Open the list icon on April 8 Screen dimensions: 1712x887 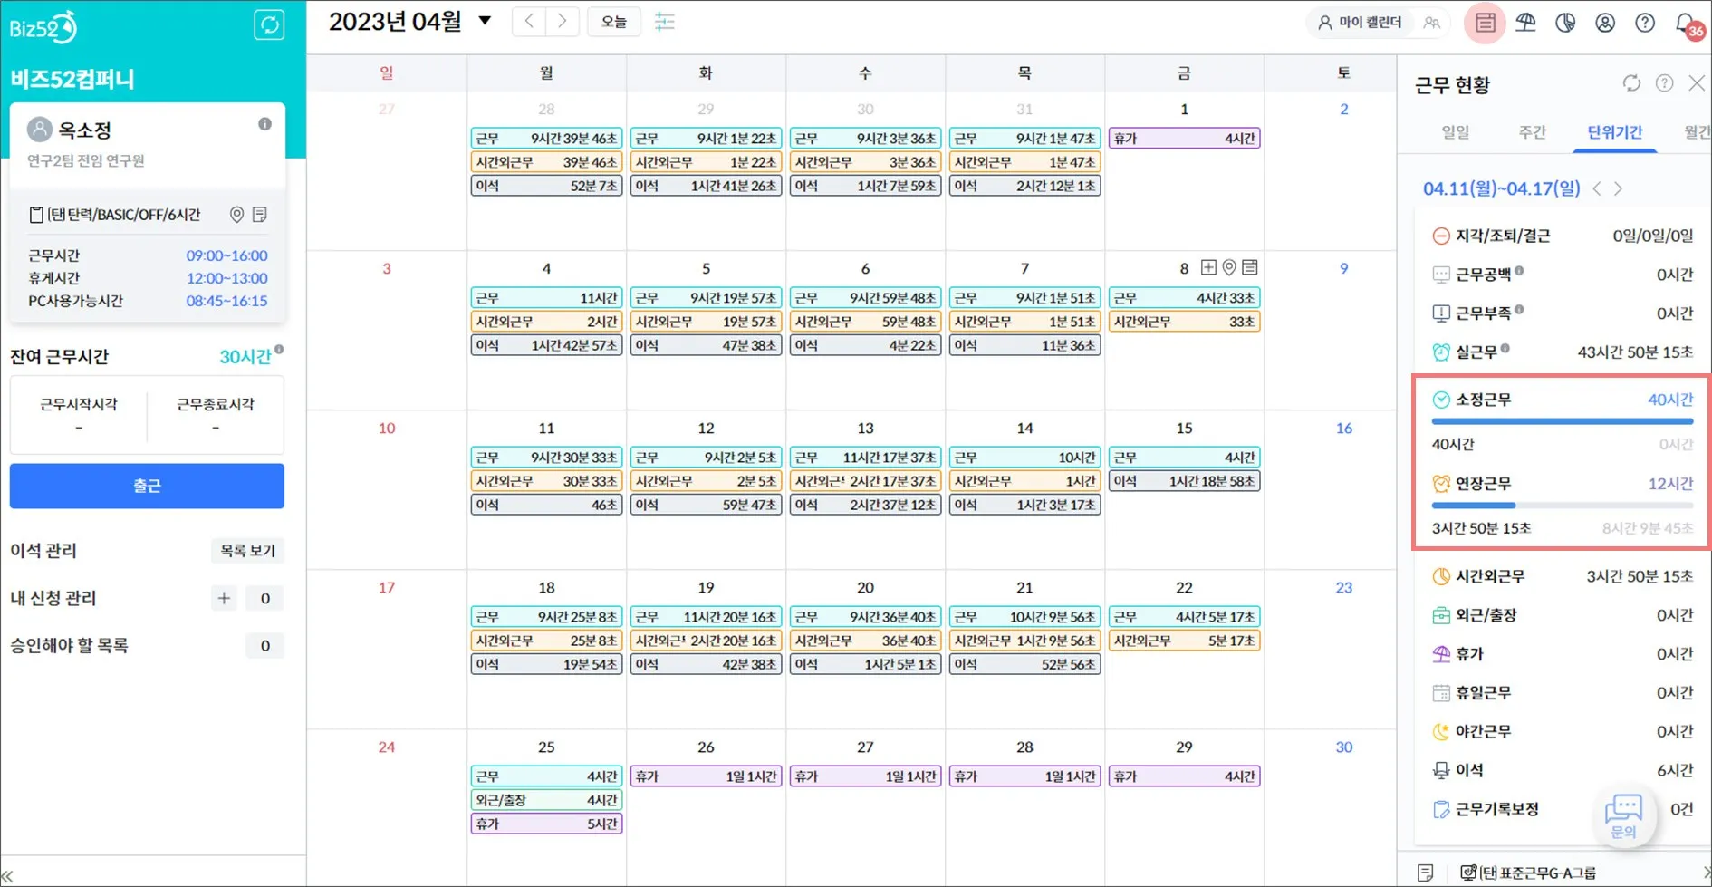(x=1250, y=267)
